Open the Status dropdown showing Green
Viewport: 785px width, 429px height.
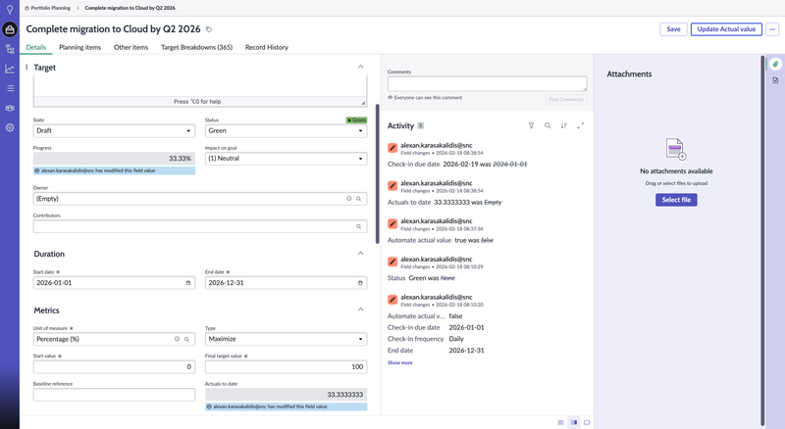286,130
